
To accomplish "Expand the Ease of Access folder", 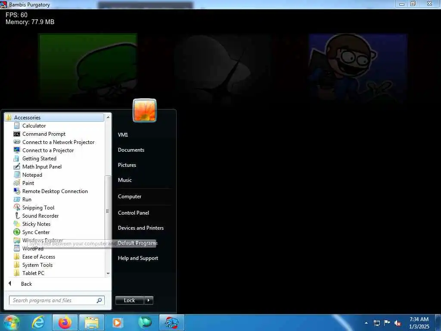I will [38, 257].
